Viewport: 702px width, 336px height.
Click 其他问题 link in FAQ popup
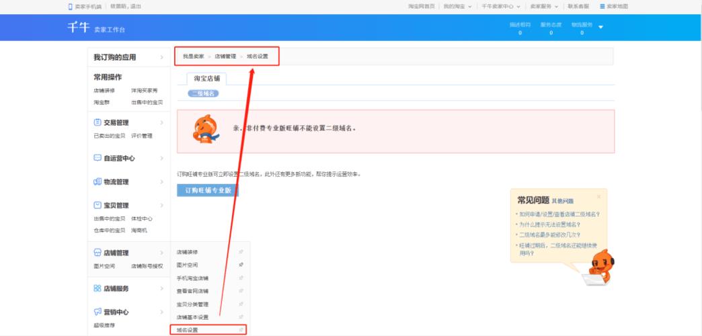point(563,201)
